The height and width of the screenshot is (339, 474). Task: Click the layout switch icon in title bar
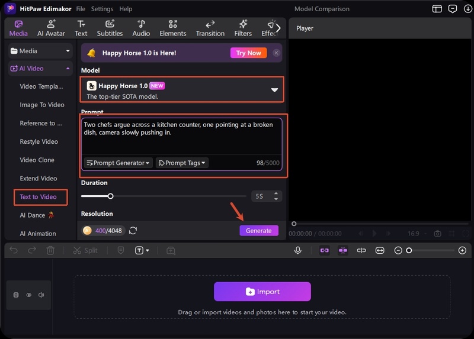437,9
